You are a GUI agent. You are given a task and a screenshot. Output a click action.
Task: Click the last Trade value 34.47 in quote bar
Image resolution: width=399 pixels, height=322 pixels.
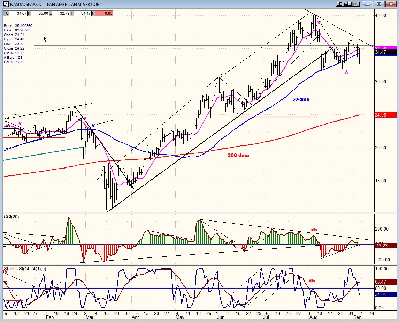[x=83, y=13]
